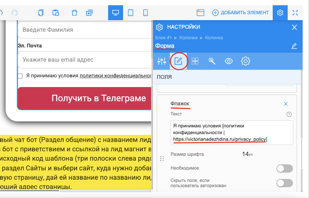The image size is (309, 198).
Task: Click the Флажок text input area
Action: point(232,132)
